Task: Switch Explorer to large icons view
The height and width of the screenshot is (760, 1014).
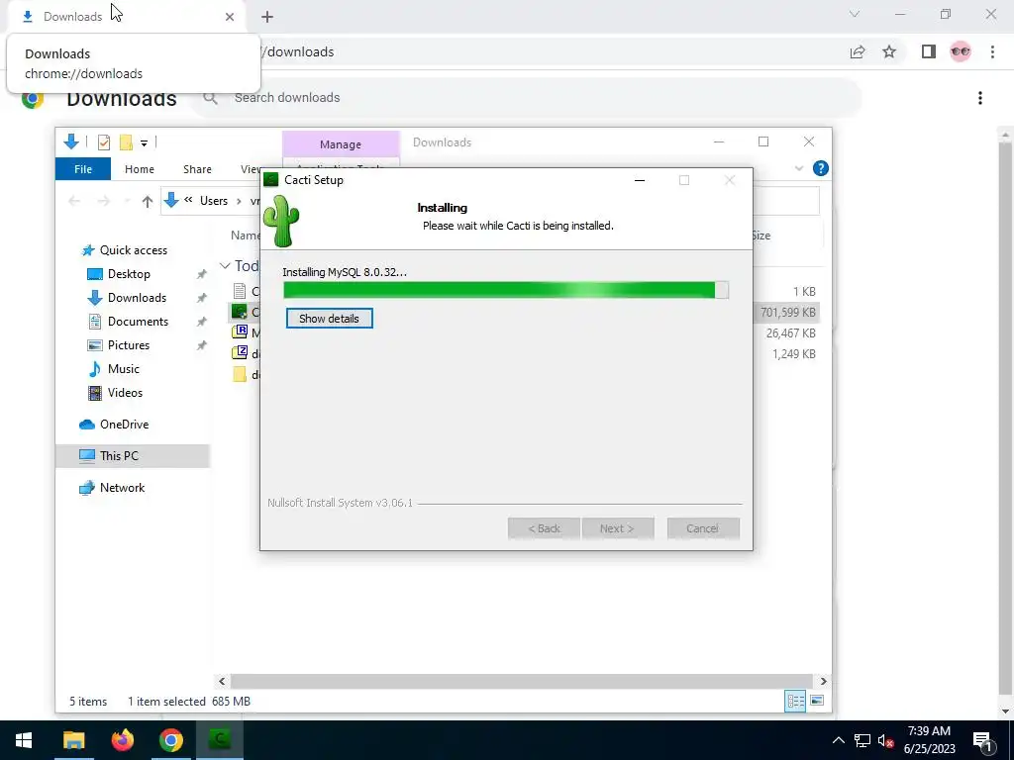Action: point(817,702)
